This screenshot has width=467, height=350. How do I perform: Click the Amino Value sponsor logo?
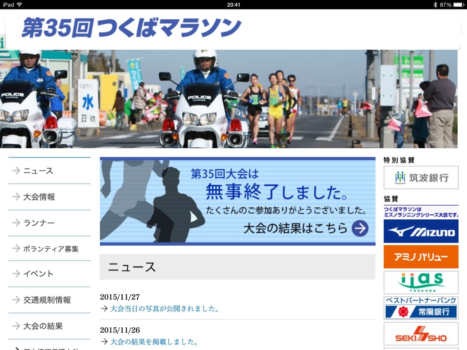click(420, 257)
